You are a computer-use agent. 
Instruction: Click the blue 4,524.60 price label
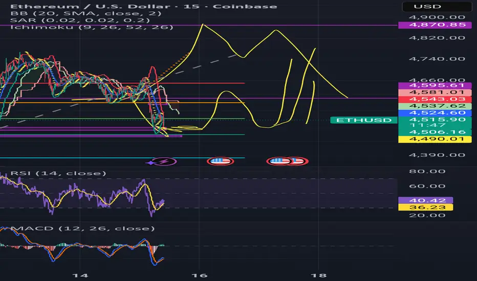[x=435, y=113]
